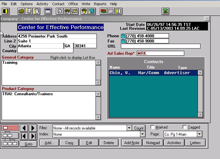The image size is (220, 159).
Task: Click the red Rel toolbar icon
Action: click(103, 11)
